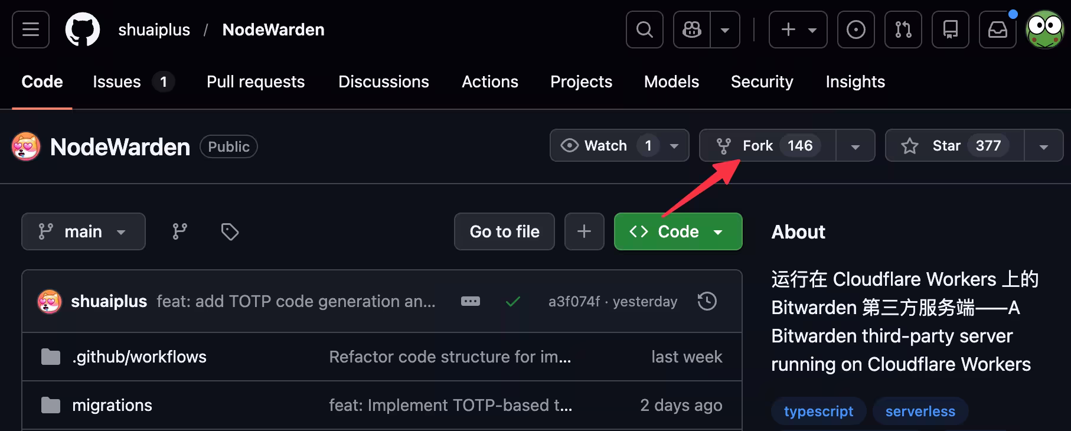1071x431 pixels.
Task: Click the GitHub logo home icon
Action: [x=82, y=30]
